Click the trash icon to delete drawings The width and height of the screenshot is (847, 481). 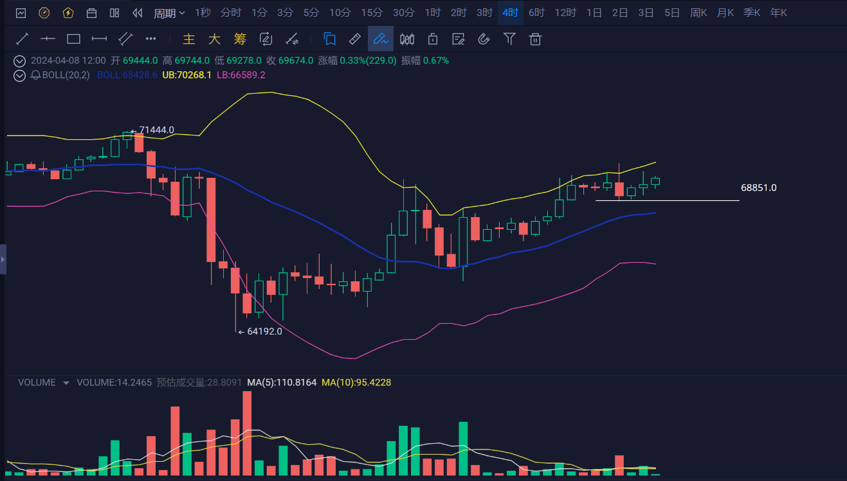click(x=534, y=39)
